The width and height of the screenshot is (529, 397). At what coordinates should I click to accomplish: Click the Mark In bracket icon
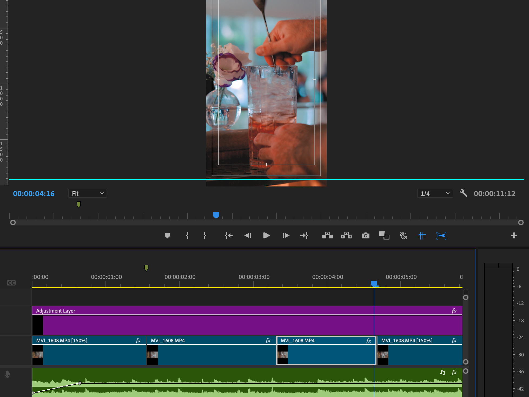(x=187, y=236)
